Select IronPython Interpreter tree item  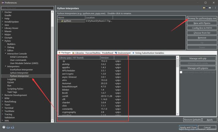[21, 70]
